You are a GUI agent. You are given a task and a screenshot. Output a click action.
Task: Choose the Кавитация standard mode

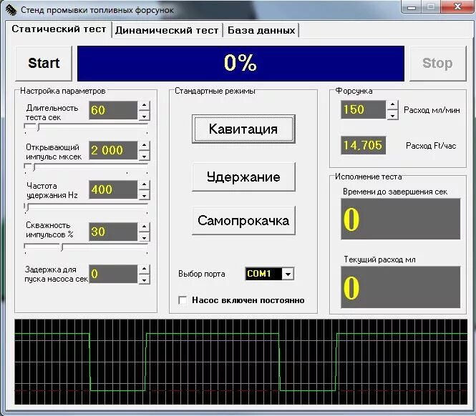(243, 129)
